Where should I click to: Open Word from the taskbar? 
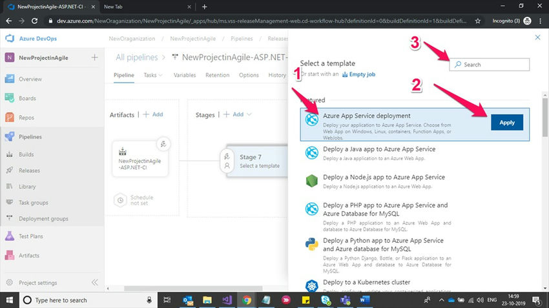pyautogui.click(x=365, y=300)
